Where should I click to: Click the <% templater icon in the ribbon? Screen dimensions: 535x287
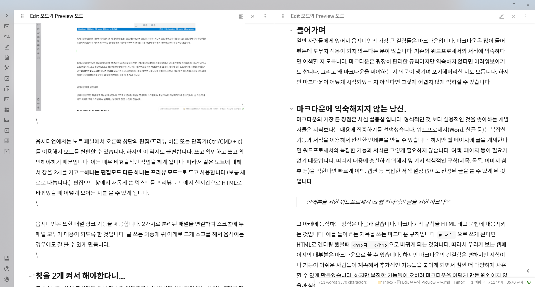pyautogui.click(x=7, y=37)
